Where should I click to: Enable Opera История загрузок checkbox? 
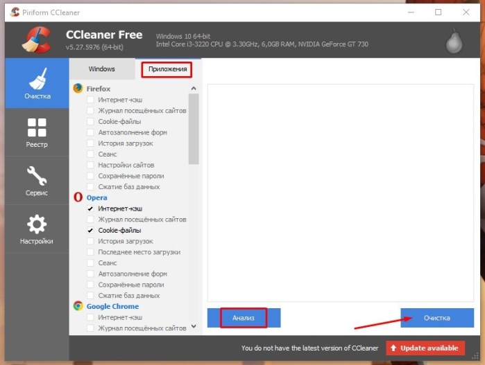coord(90,241)
